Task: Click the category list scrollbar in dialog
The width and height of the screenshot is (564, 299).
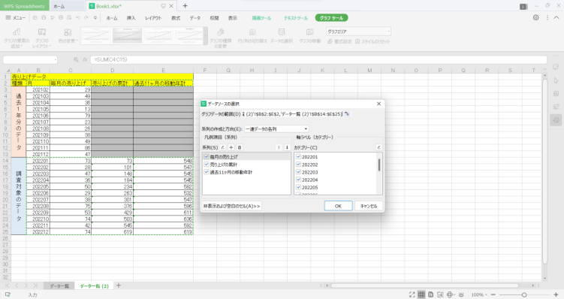Action: tap(379, 165)
